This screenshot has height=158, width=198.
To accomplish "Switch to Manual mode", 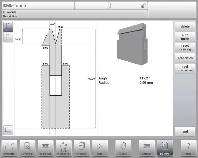I will [123, 148].
